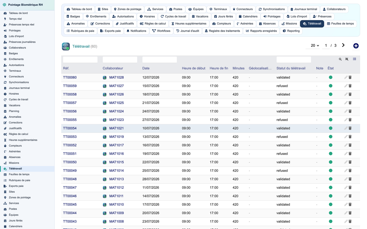This screenshot has width=367, height=229.
Task: Open the Journal d'audit top tab
Action: click(188, 31)
